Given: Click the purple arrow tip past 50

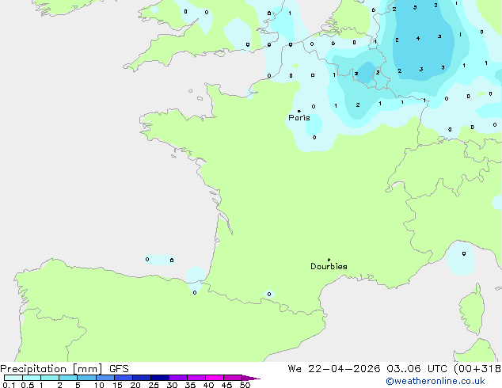Looking at the screenshot, I should coord(251,378).
